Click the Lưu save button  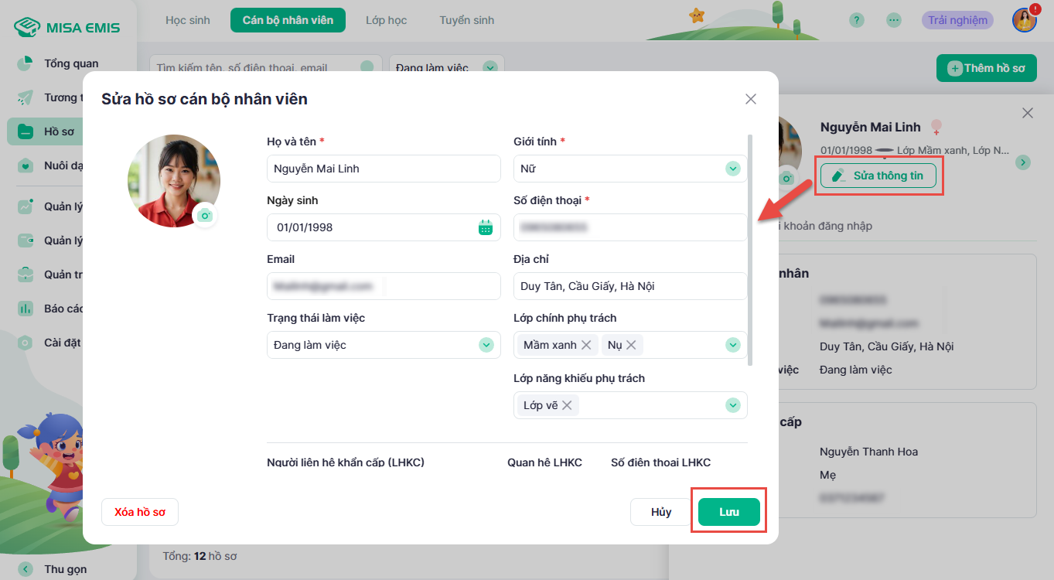coord(728,512)
